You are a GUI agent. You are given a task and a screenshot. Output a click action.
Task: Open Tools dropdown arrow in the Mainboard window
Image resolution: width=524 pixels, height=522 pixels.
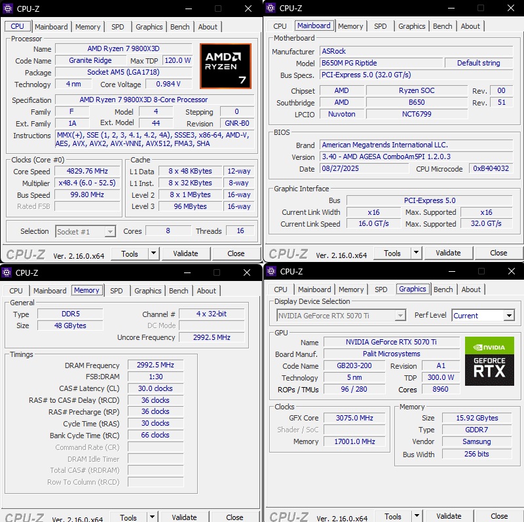click(x=416, y=253)
